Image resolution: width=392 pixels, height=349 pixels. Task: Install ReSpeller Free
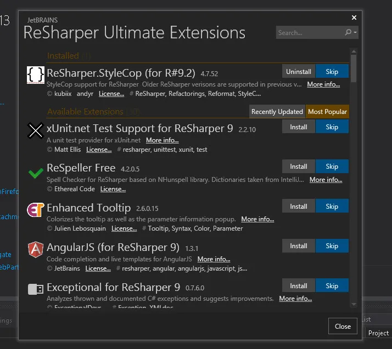299,166
